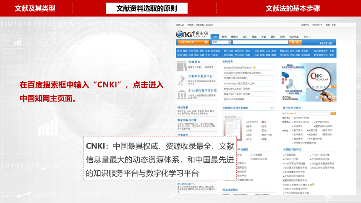This screenshot has height=203, width=361.
Task: Switch site language via English link
Action: click(x=209, y=25)
